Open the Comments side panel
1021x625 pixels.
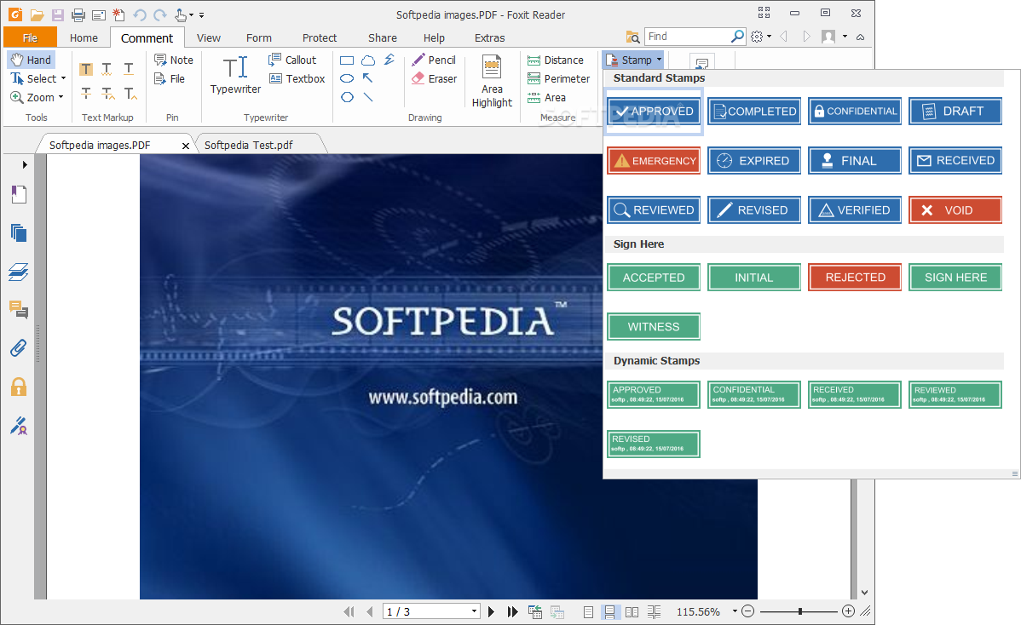(18, 310)
